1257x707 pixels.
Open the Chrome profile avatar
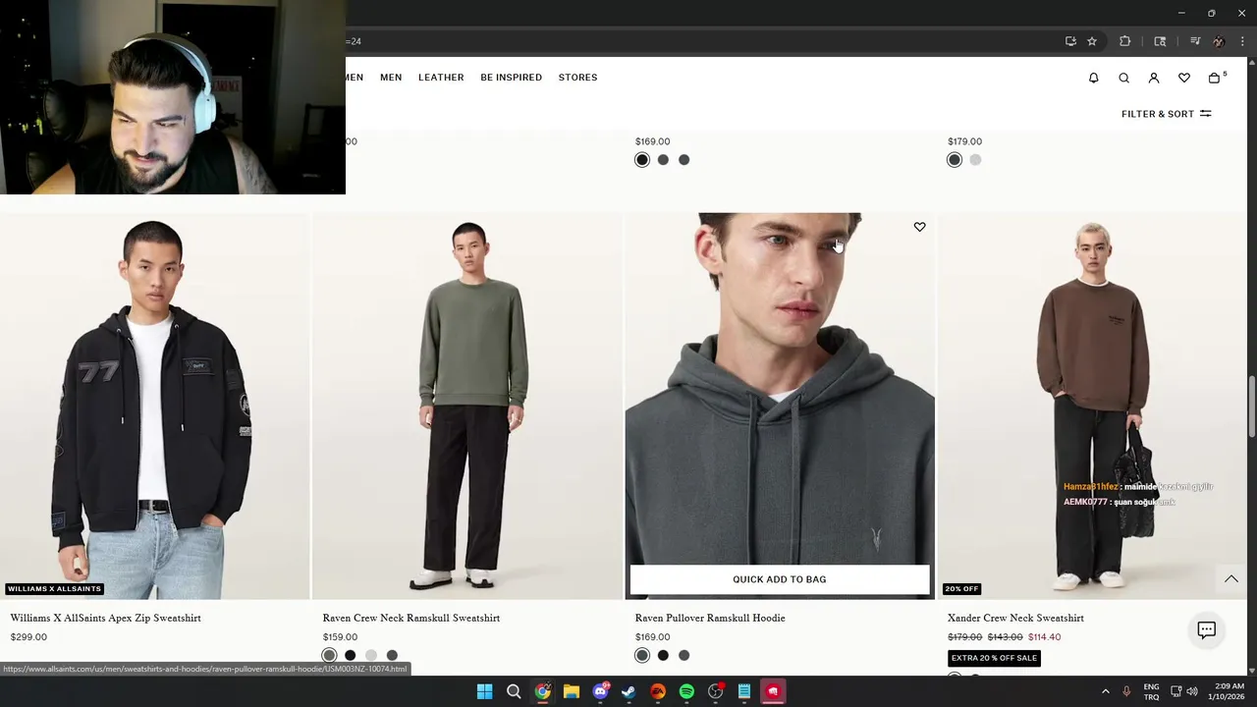pos(1219,41)
